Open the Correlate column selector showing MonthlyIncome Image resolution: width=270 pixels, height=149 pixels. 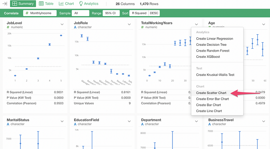pyautogui.click(x=40, y=13)
